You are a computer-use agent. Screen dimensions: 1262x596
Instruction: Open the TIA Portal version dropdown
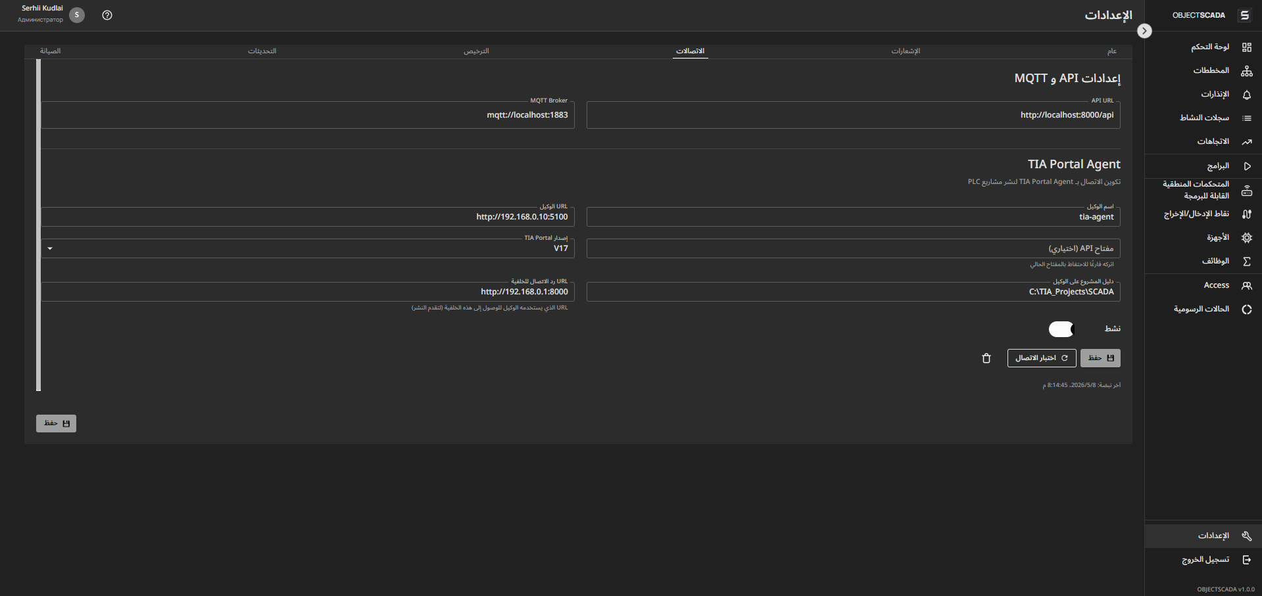click(308, 248)
